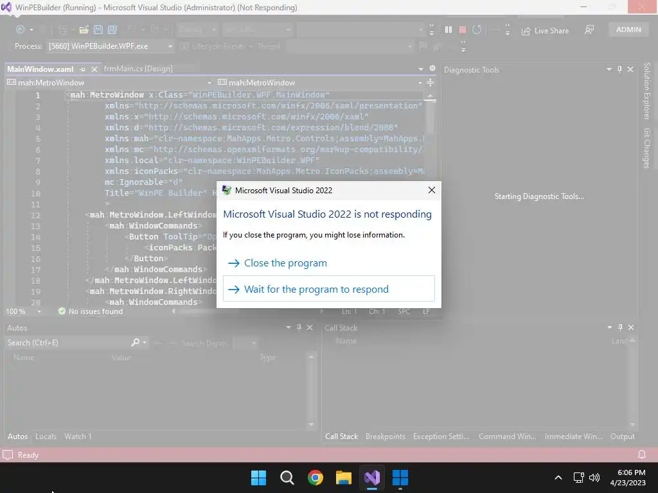Toggle auto-hide pin on Autos panel
The width and height of the screenshot is (658, 493).
299,327
